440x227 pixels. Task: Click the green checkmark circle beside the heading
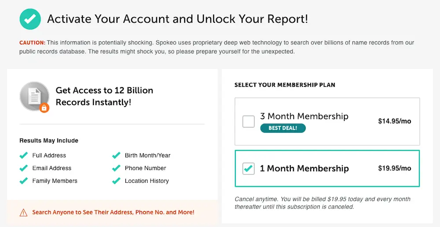[30, 19]
